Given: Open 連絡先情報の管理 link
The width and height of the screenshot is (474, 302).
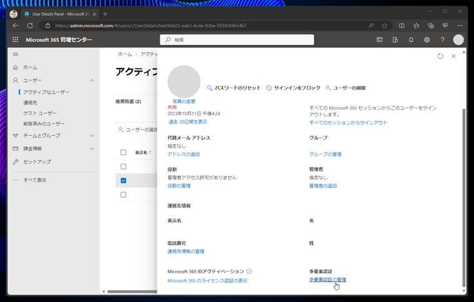Looking at the screenshot, I should (186, 252).
